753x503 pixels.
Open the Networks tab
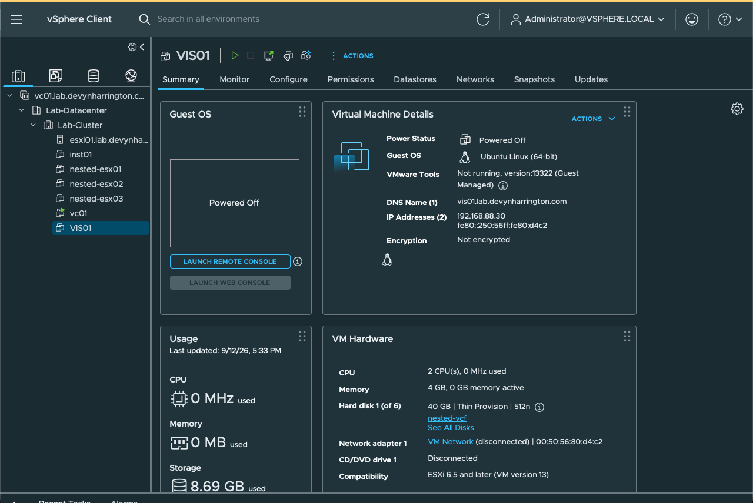click(475, 79)
